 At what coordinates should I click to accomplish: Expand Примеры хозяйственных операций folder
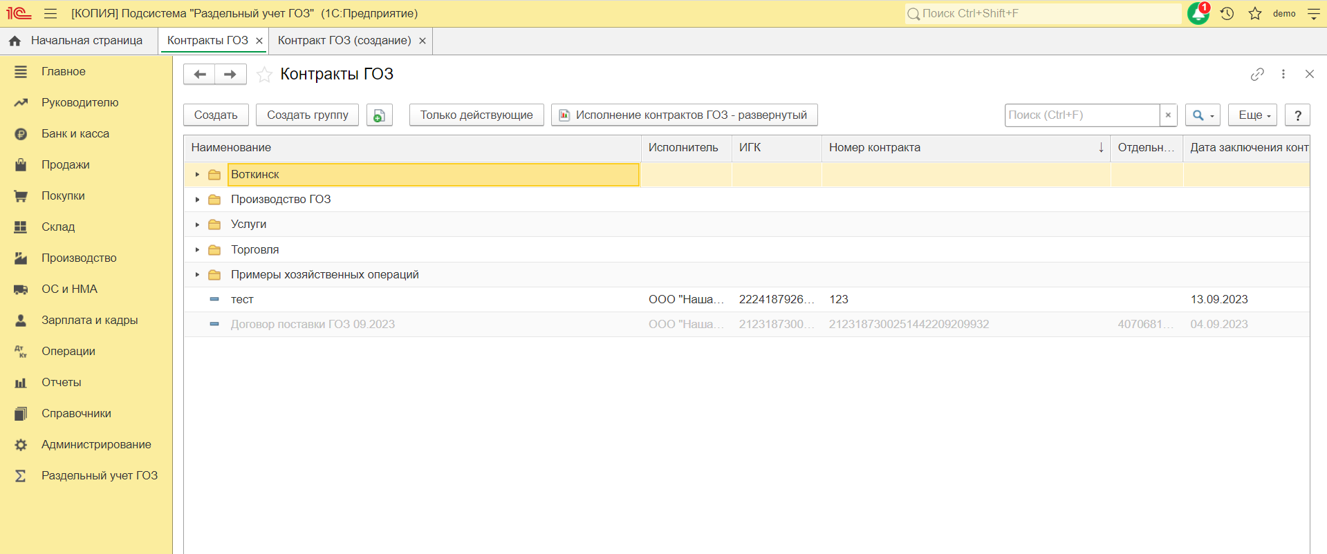click(x=197, y=275)
